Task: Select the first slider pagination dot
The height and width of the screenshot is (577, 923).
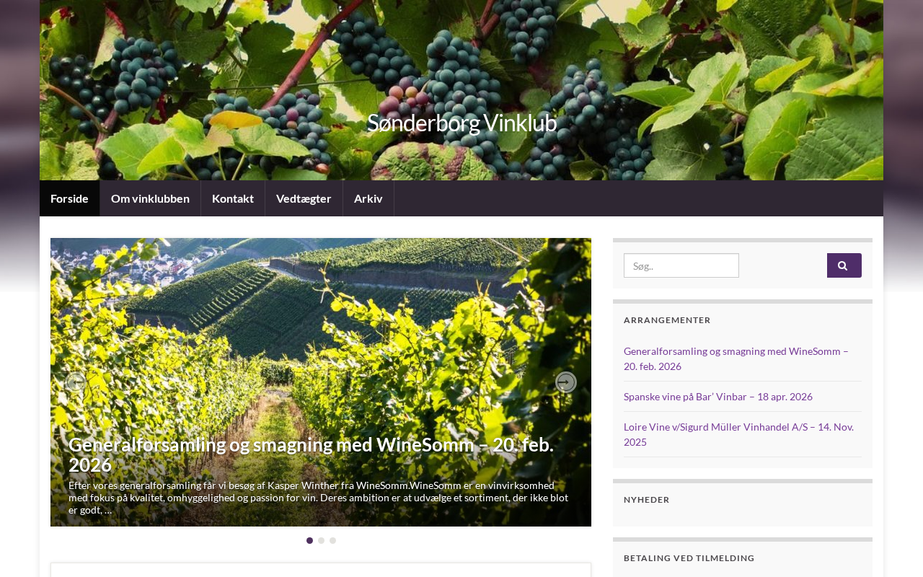Action: click(309, 540)
